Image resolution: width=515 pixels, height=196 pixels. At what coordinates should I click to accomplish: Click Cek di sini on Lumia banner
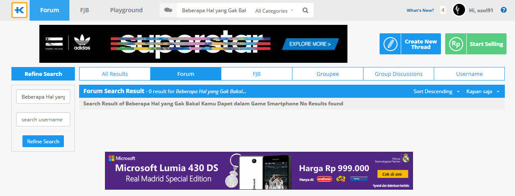tap(392, 174)
